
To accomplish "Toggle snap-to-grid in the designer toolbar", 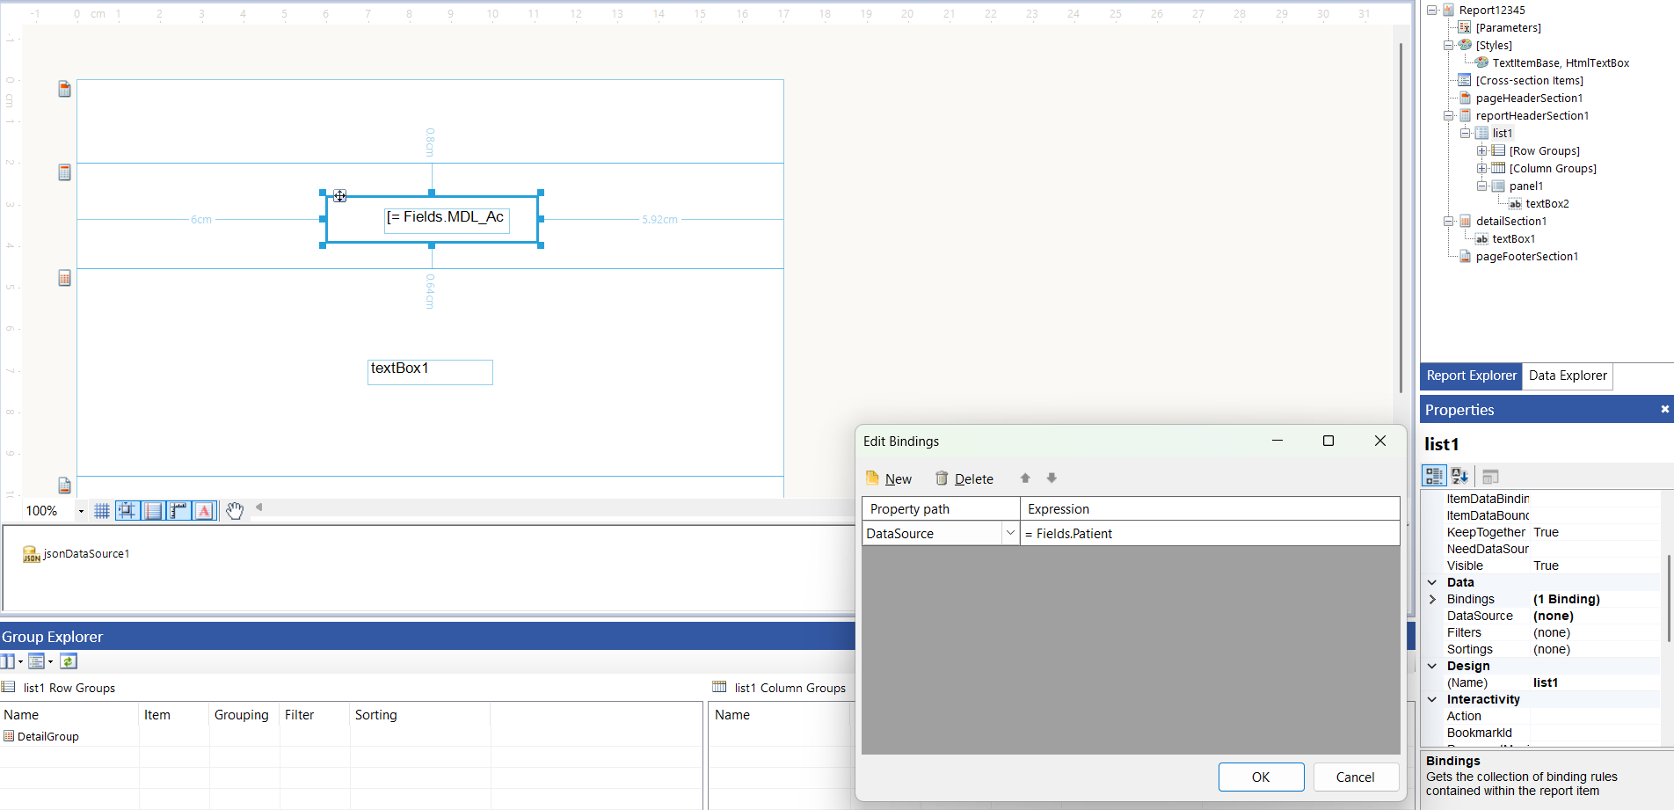I will (127, 510).
